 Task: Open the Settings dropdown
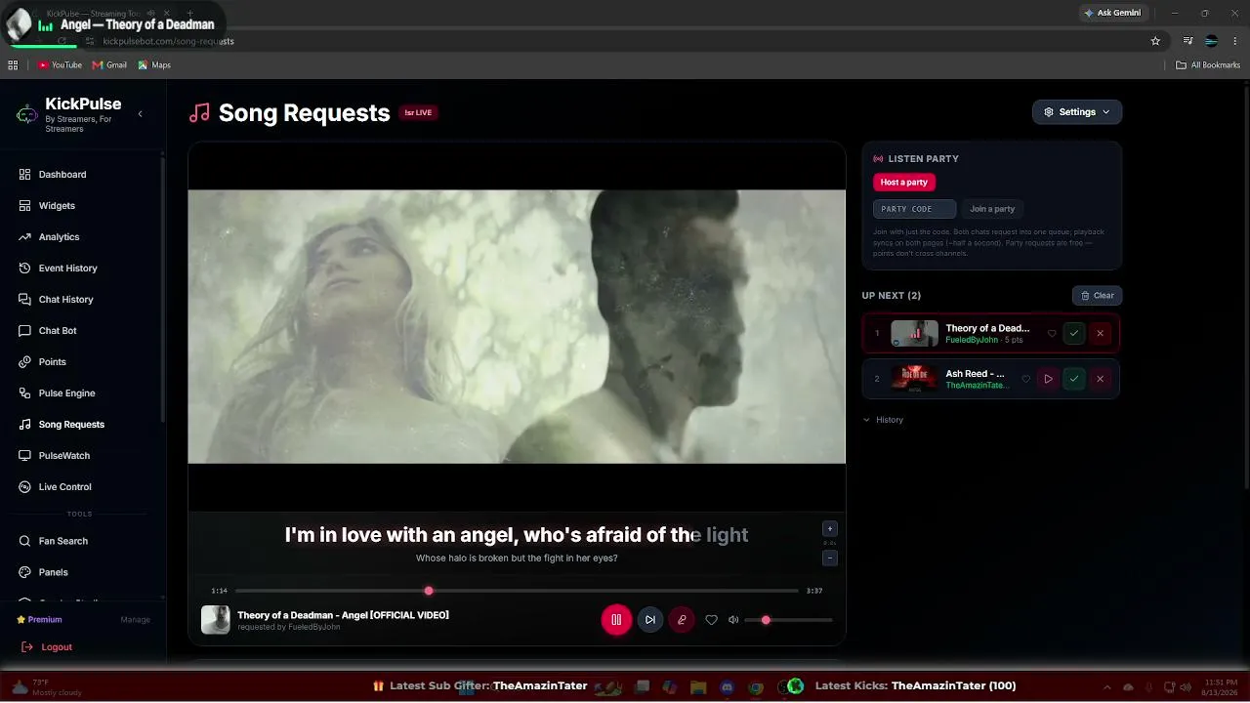pos(1077,112)
